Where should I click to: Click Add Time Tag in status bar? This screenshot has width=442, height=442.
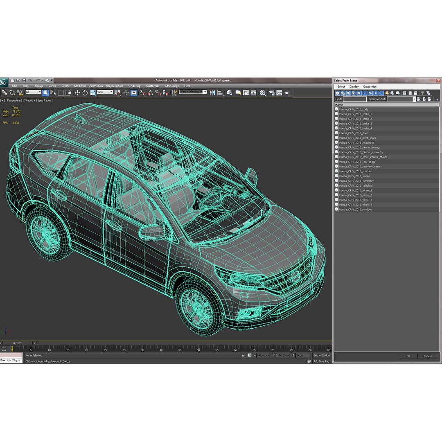click(321, 361)
